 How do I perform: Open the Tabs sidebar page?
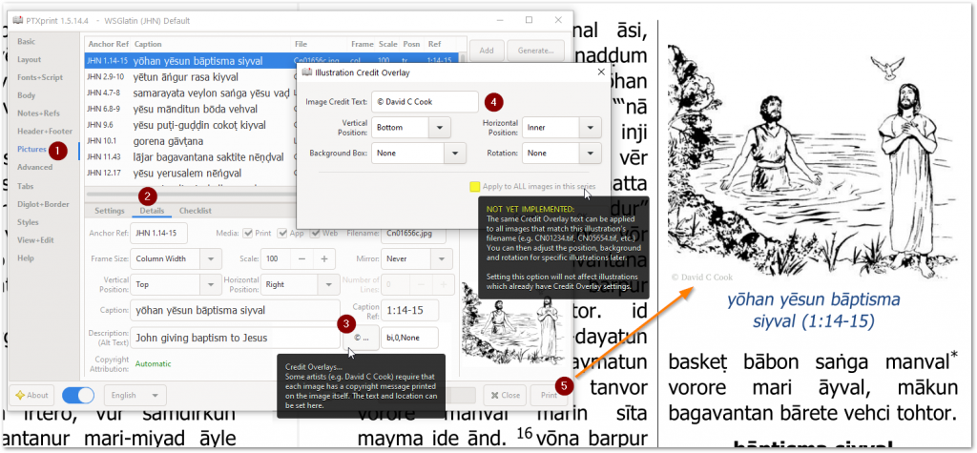coord(26,186)
